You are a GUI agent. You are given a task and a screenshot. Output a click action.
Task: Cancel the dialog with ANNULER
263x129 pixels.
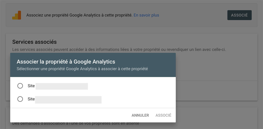coord(140,115)
